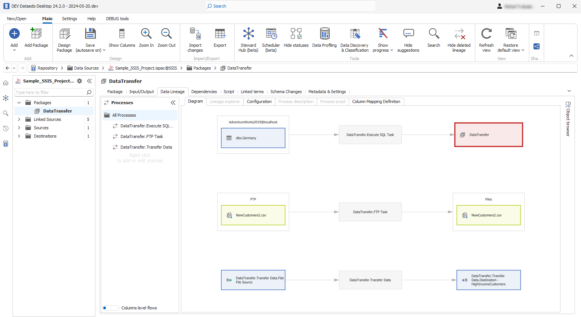Open the Home sidebar icon
Image resolution: width=581 pixels, height=317 pixels.
point(6,83)
